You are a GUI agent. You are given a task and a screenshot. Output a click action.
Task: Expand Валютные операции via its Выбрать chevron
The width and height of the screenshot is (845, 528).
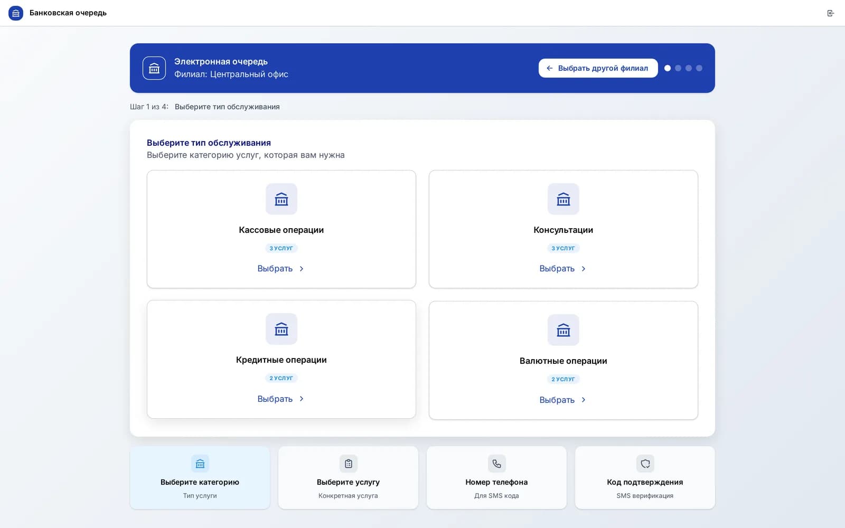tap(584, 400)
